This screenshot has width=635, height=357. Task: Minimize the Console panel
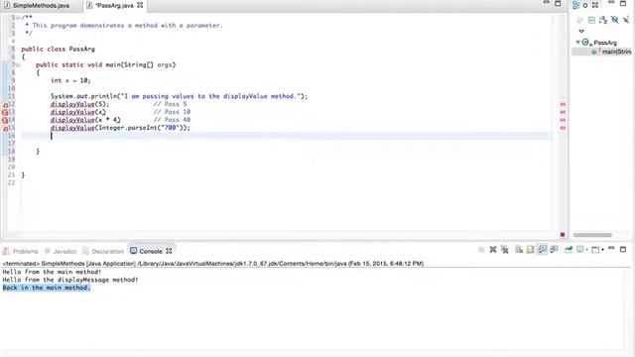(611, 249)
